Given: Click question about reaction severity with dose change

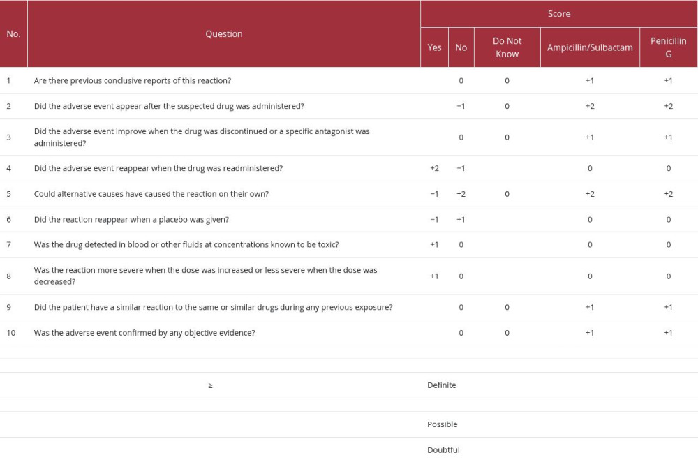Looking at the screenshot, I should (206, 276).
